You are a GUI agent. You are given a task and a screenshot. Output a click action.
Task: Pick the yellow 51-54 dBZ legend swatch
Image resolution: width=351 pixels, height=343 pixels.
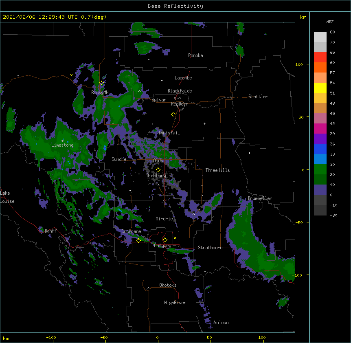(320, 88)
